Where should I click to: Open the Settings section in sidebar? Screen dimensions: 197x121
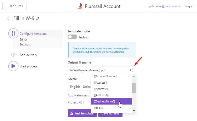[25, 44]
